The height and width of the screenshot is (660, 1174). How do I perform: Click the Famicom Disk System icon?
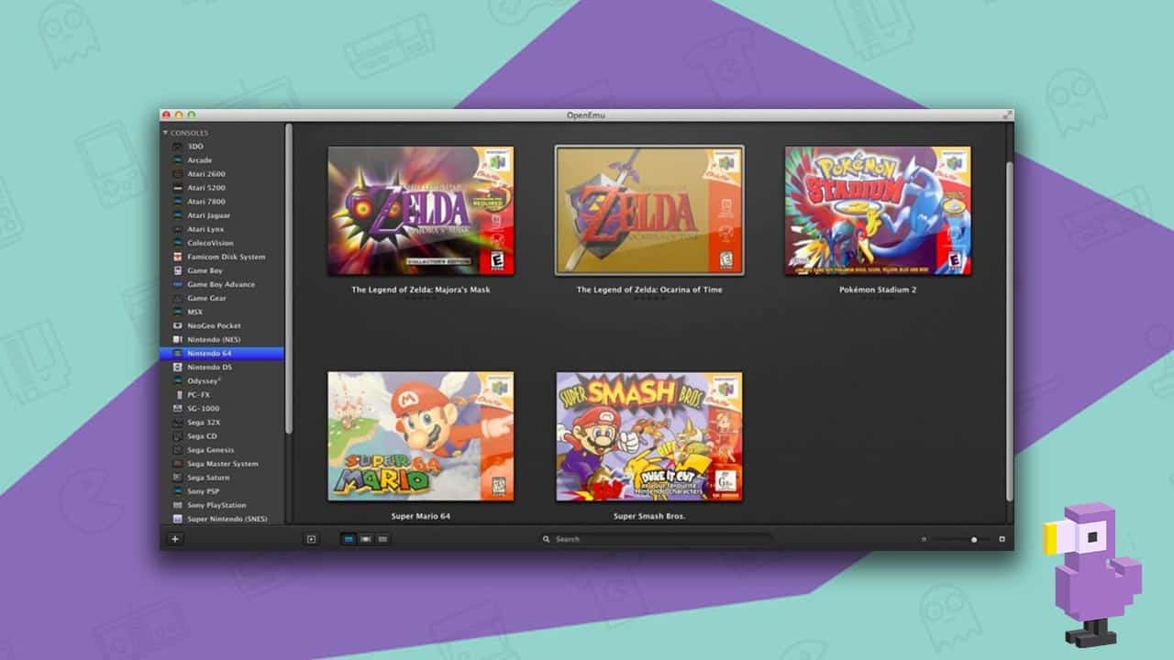(x=178, y=257)
